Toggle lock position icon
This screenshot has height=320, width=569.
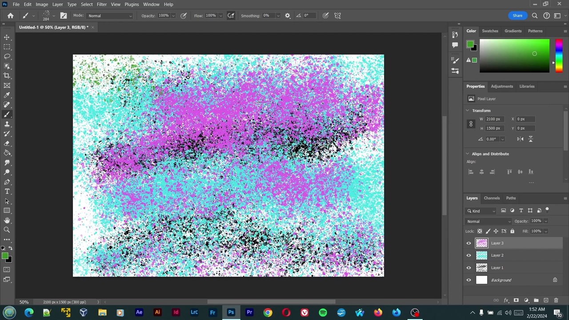(496, 231)
